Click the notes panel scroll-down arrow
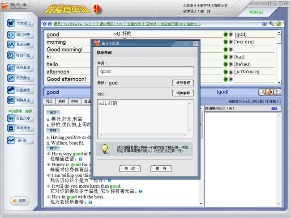291x218 pixels. (x=279, y=204)
